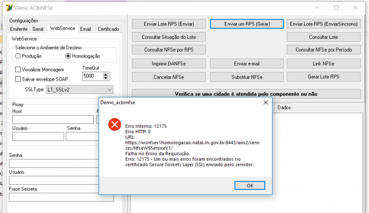
Task: Click the Frase Secreta input field
Action: tap(61, 197)
